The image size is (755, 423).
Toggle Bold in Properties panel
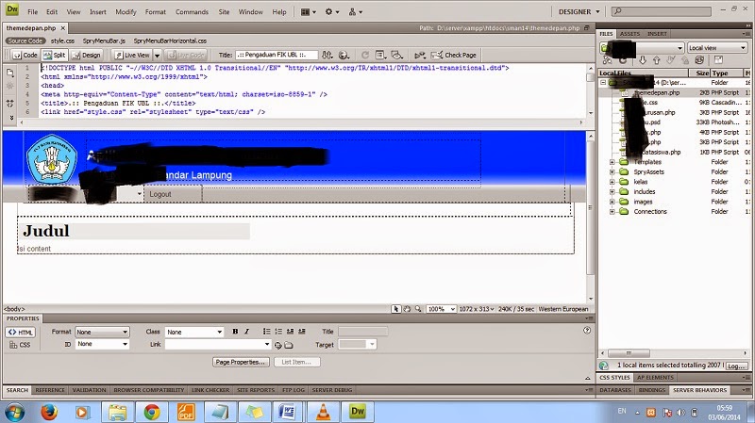(235, 332)
